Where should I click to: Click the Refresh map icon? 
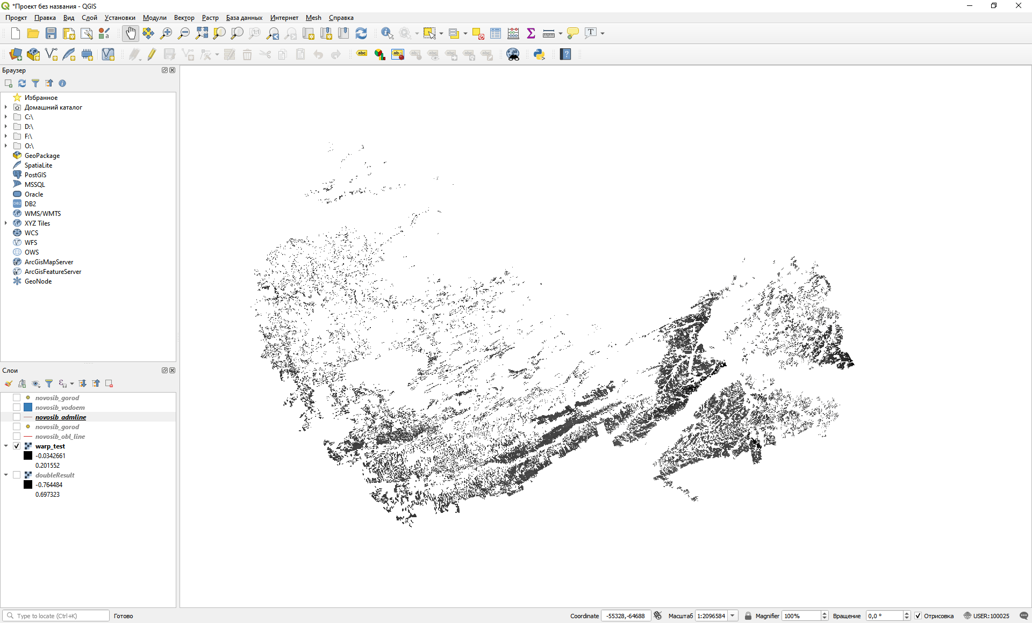[x=361, y=33]
